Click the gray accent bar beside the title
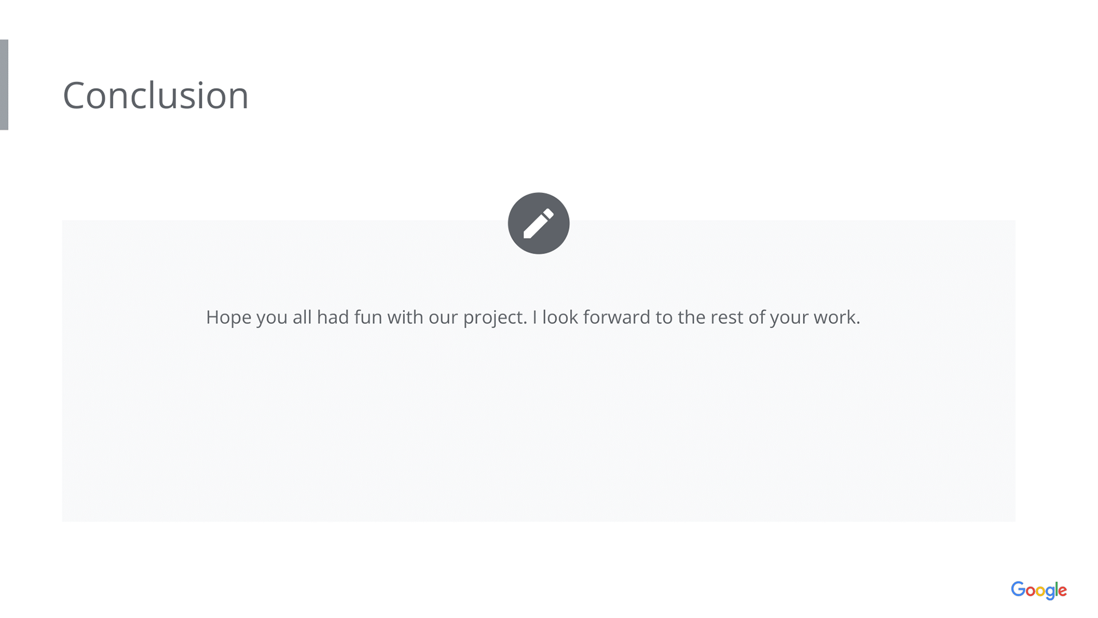1098x618 pixels. click(x=4, y=85)
